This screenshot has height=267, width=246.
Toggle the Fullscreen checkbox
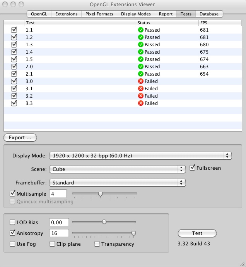point(192,168)
